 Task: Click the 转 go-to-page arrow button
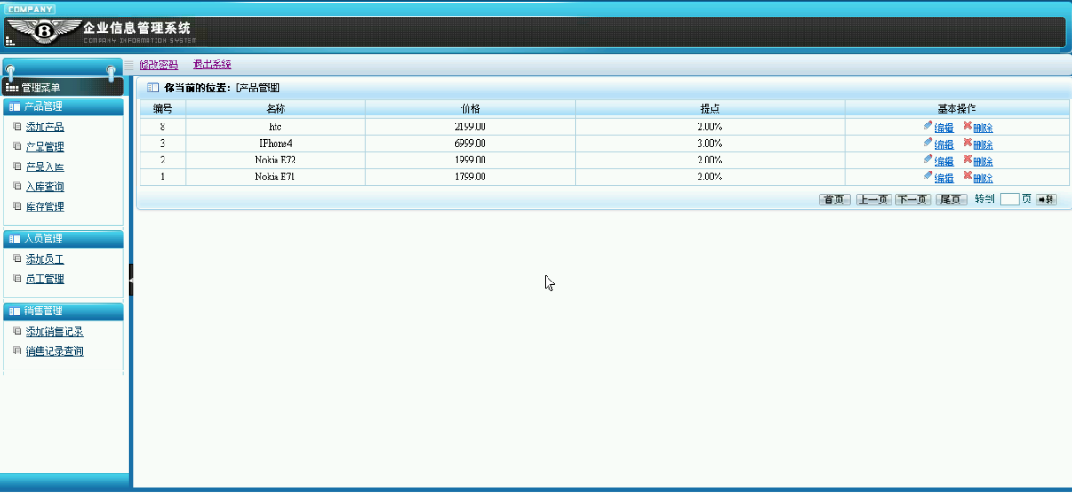coord(1046,200)
